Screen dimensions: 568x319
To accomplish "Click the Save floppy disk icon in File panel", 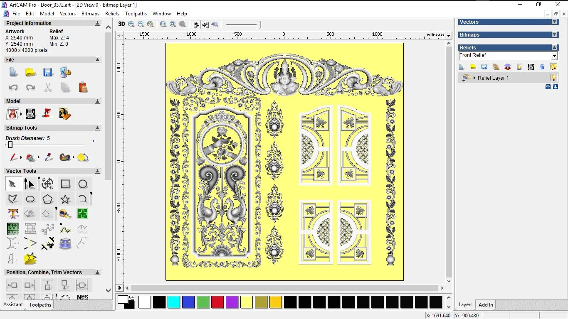I will click(x=48, y=72).
